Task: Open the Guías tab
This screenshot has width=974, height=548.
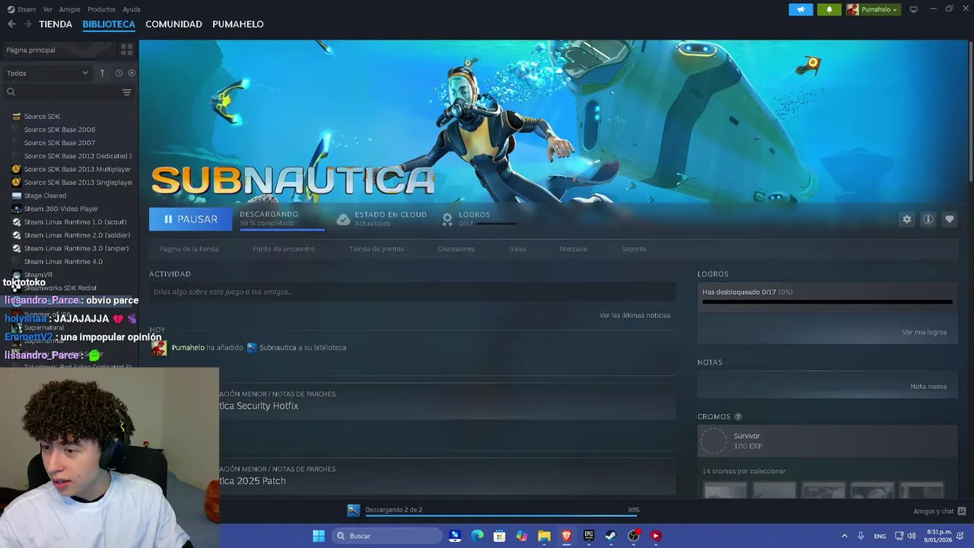Action: click(517, 249)
